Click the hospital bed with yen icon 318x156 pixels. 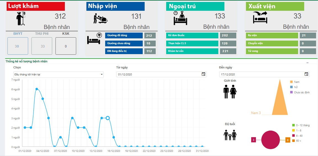(x=94, y=39)
